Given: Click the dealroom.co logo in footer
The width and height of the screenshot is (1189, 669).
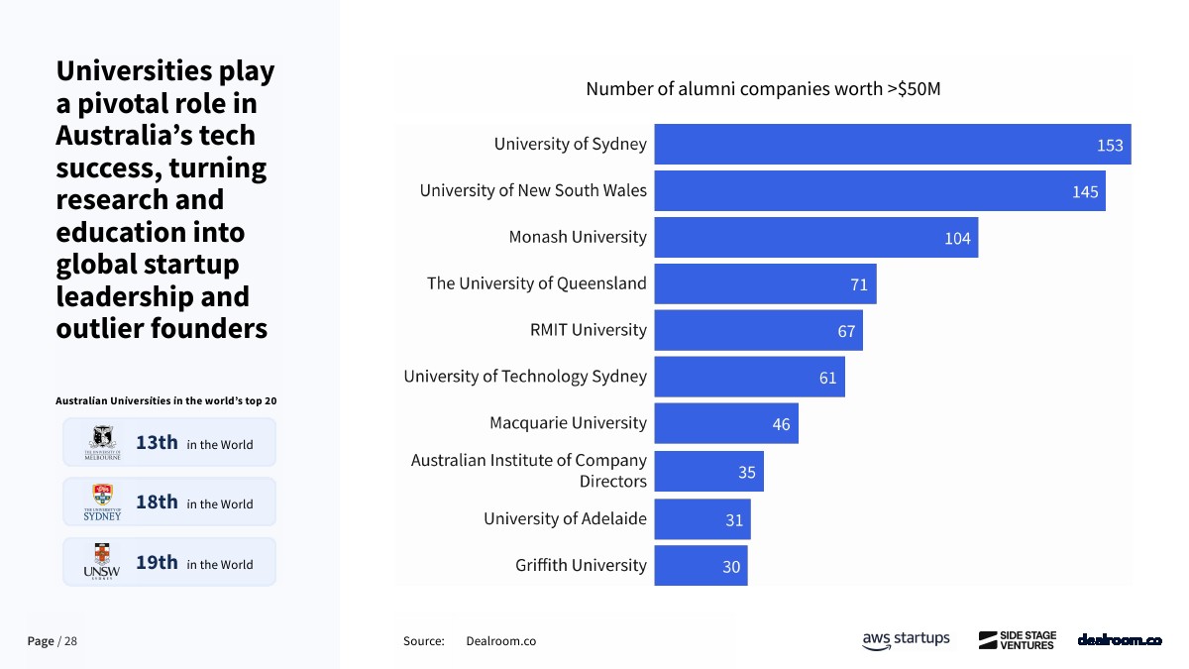Looking at the screenshot, I should click(x=1120, y=640).
